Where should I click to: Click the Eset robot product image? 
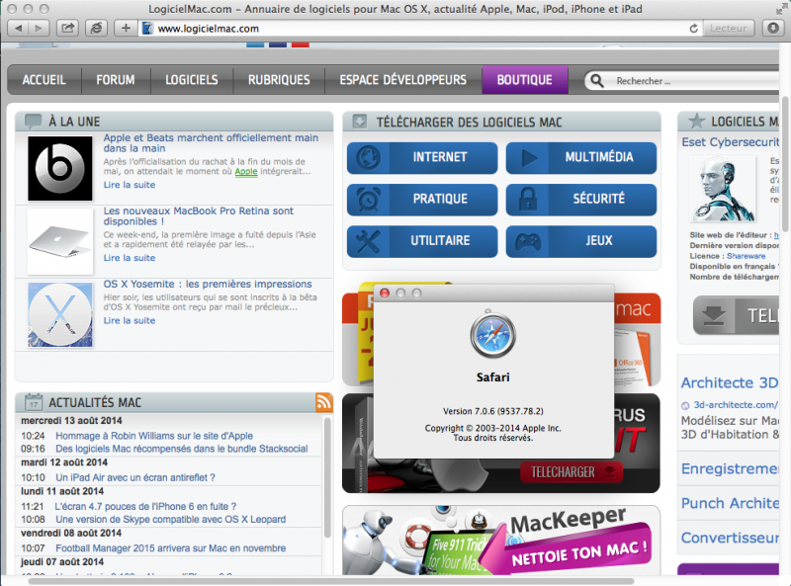click(x=723, y=189)
